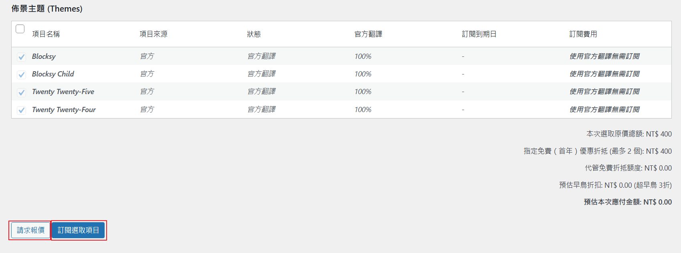Select the 狀態 column header
This screenshot has width=681, height=253.
(254, 34)
